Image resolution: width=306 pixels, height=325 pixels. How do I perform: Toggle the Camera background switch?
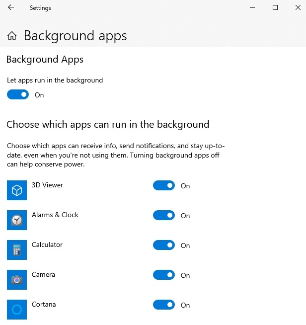[x=164, y=275]
